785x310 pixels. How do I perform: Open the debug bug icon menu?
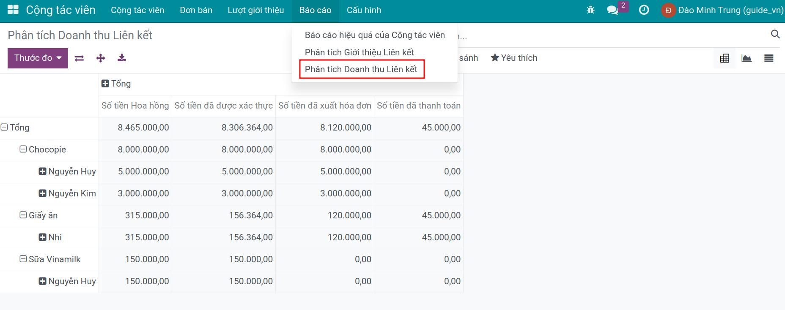pos(590,10)
